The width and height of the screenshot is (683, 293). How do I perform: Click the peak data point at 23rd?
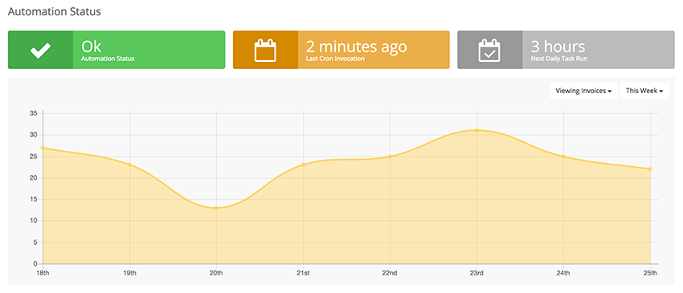(x=476, y=130)
